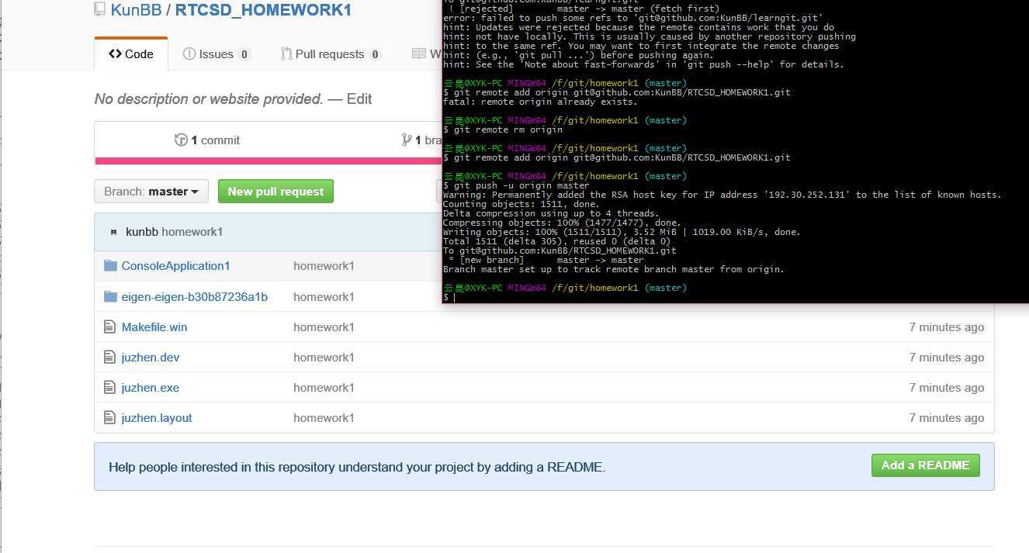Switch to the Issues tab
Image resolution: width=1029 pixels, height=553 pixels.
[x=217, y=54]
